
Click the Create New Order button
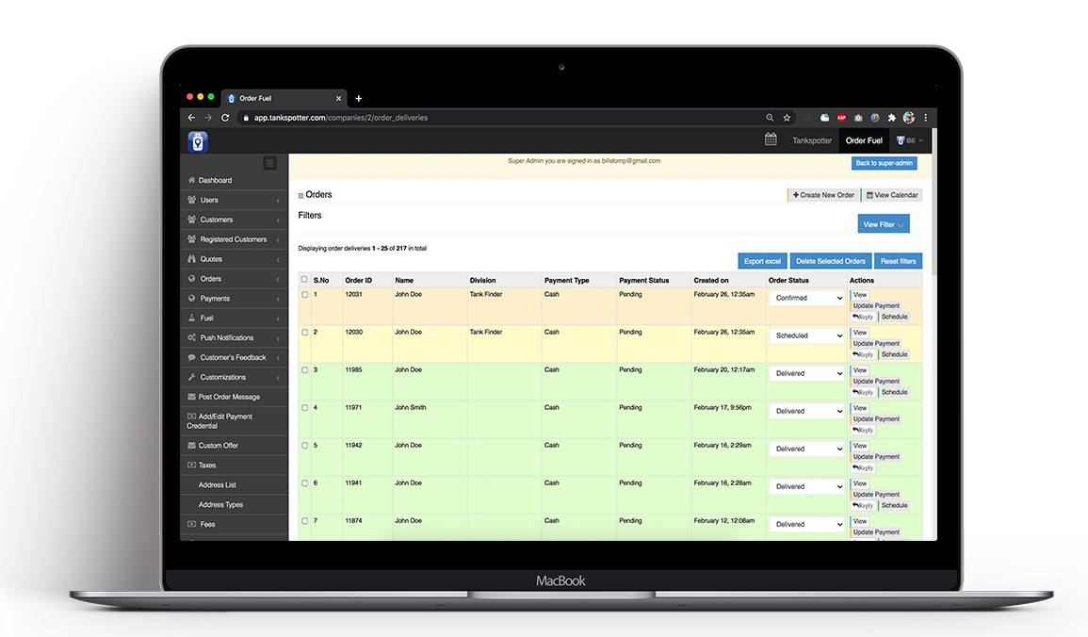823,194
